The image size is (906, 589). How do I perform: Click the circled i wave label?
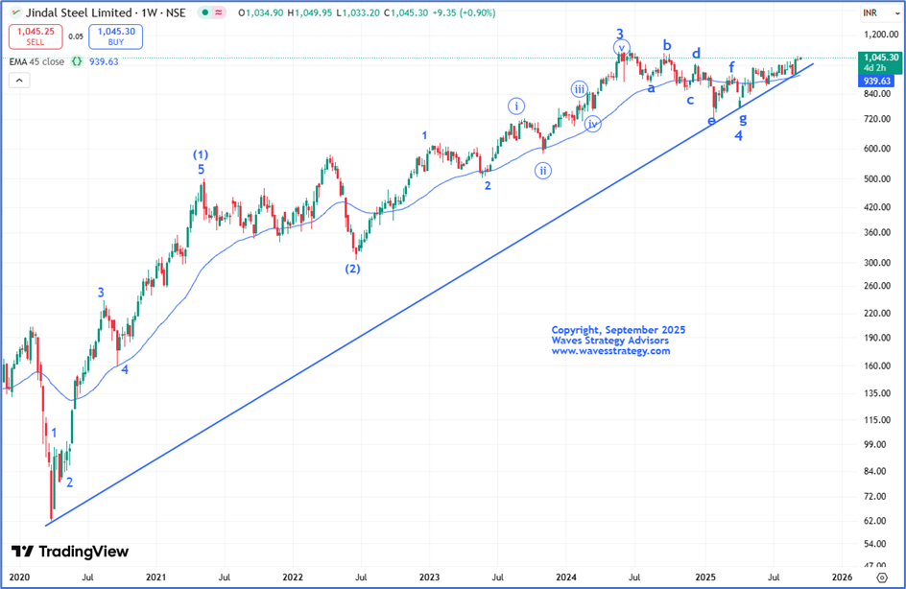point(516,106)
